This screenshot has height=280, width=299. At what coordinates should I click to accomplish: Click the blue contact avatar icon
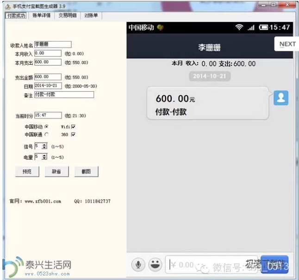281,98
